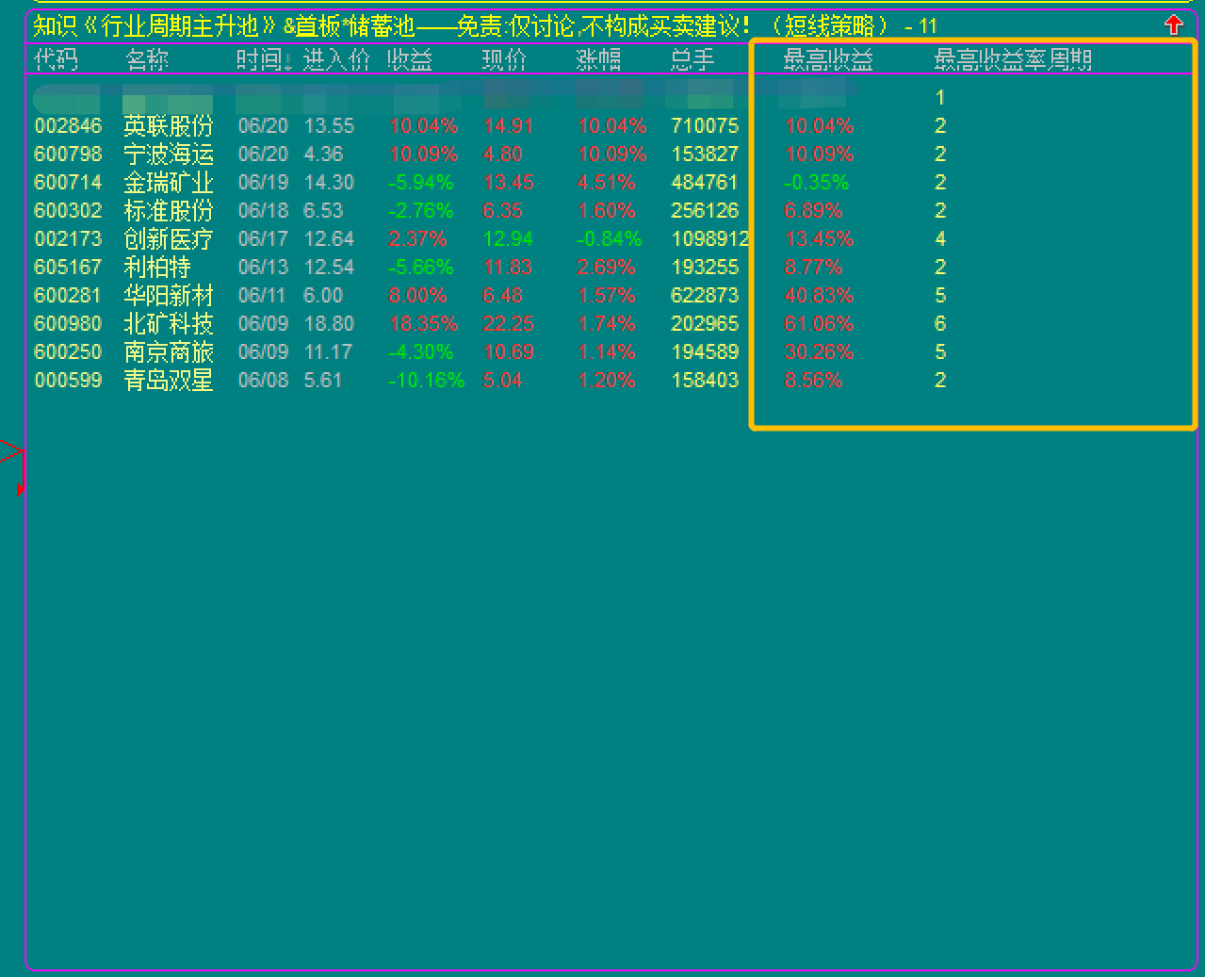Click volume value 153827
The image size is (1205, 977).
(x=705, y=155)
